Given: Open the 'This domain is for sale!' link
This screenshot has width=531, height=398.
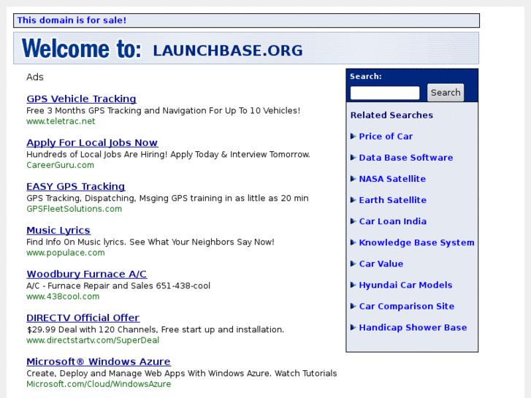Looking at the screenshot, I should pyautogui.click(x=72, y=20).
